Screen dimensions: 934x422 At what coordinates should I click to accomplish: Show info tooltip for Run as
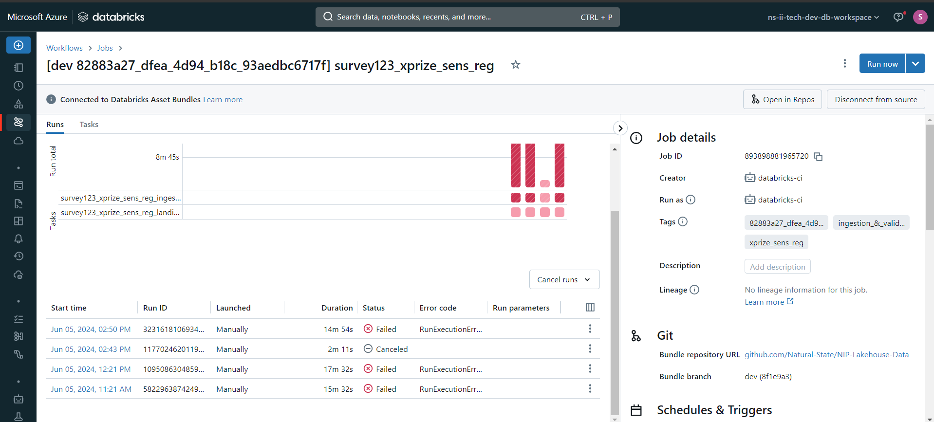click(x=691, y=200)
